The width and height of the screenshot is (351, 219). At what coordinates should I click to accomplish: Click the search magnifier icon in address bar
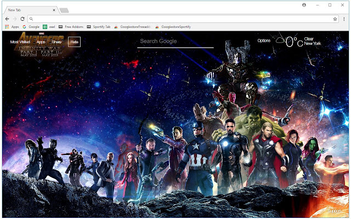point(31,19)
